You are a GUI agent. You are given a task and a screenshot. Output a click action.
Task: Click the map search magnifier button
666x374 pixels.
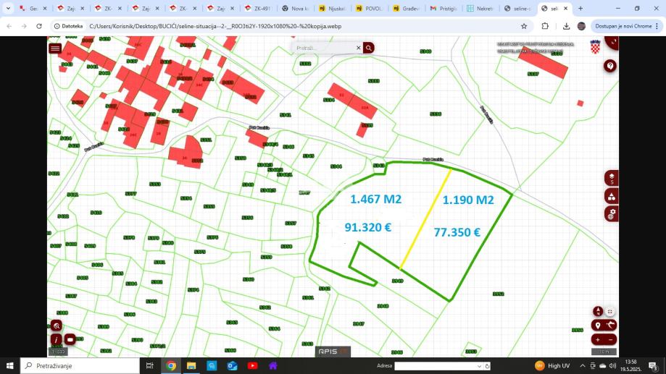pyautogui.click(x=369, y=48)
